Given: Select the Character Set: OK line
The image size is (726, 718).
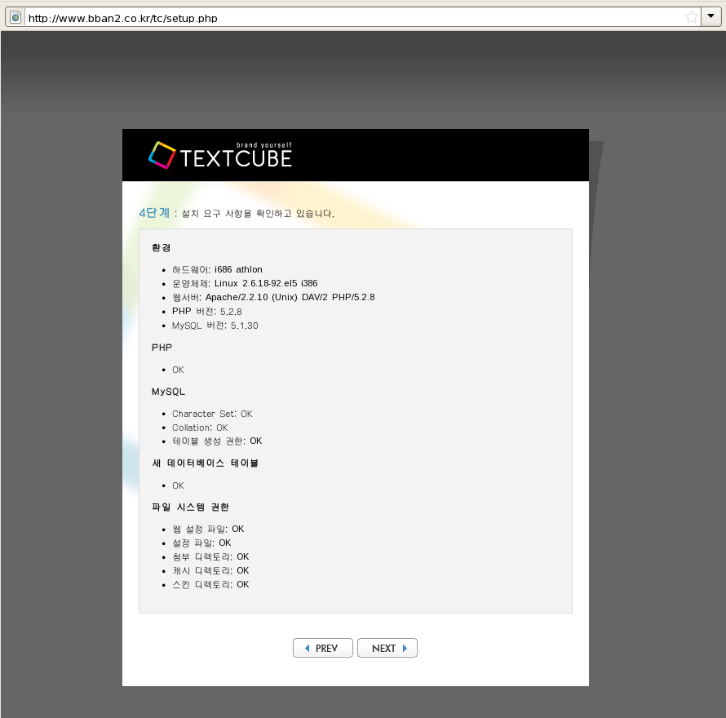Looking at the screenshot, I should 212,414.
